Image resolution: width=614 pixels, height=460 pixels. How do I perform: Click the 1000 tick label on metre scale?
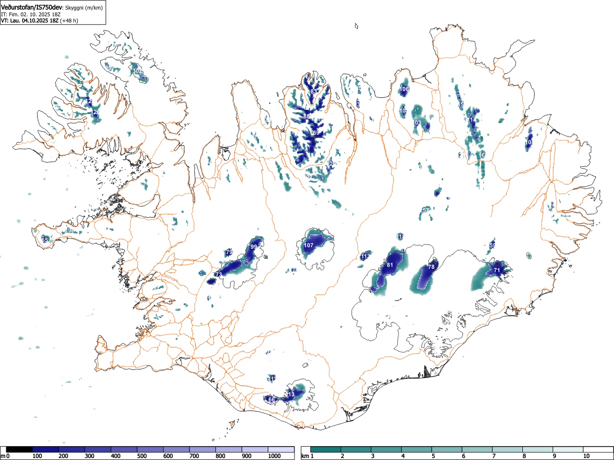click(274, 456)
